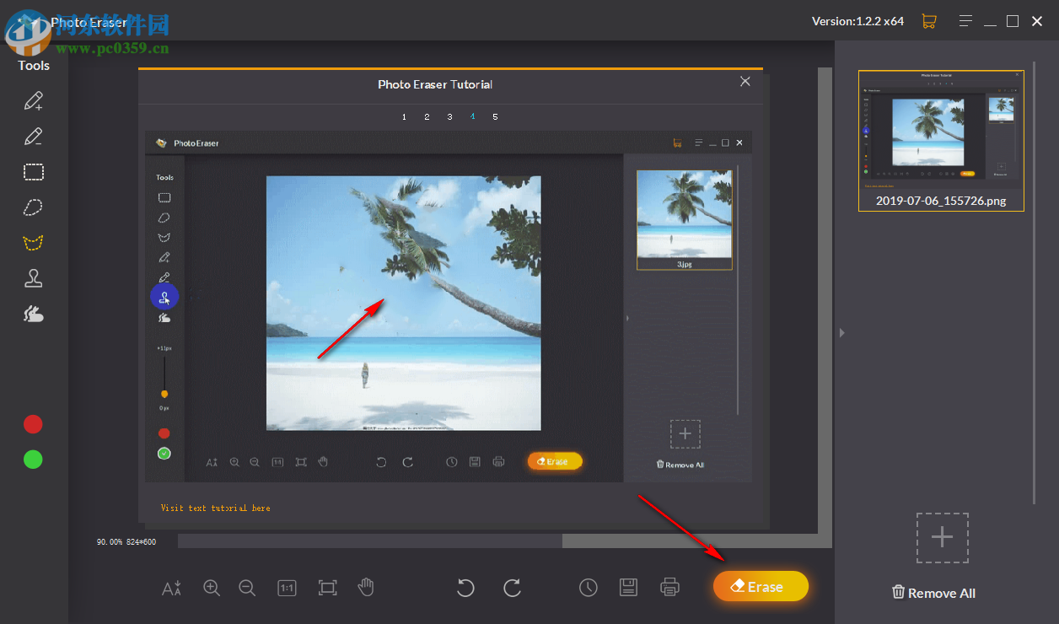Pick the mark-removing pen tool
Image resolution: width=1059 pixels, height=624 pixels.
(34, 136)
